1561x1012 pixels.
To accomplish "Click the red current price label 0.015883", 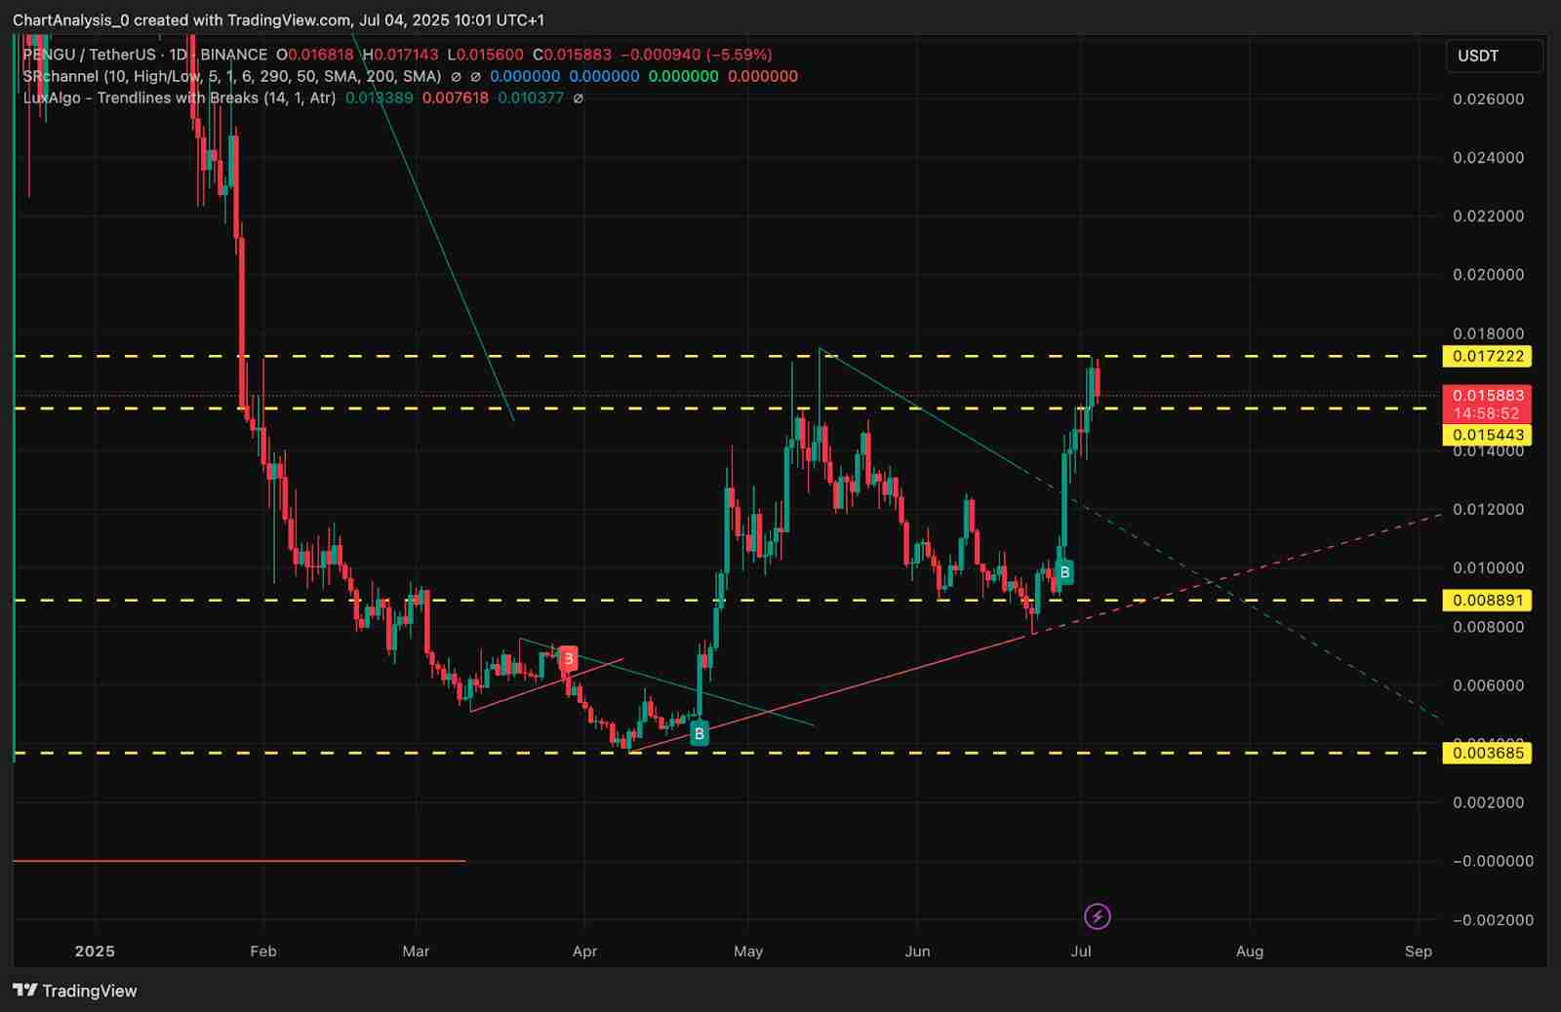I will coord(1487,396).
